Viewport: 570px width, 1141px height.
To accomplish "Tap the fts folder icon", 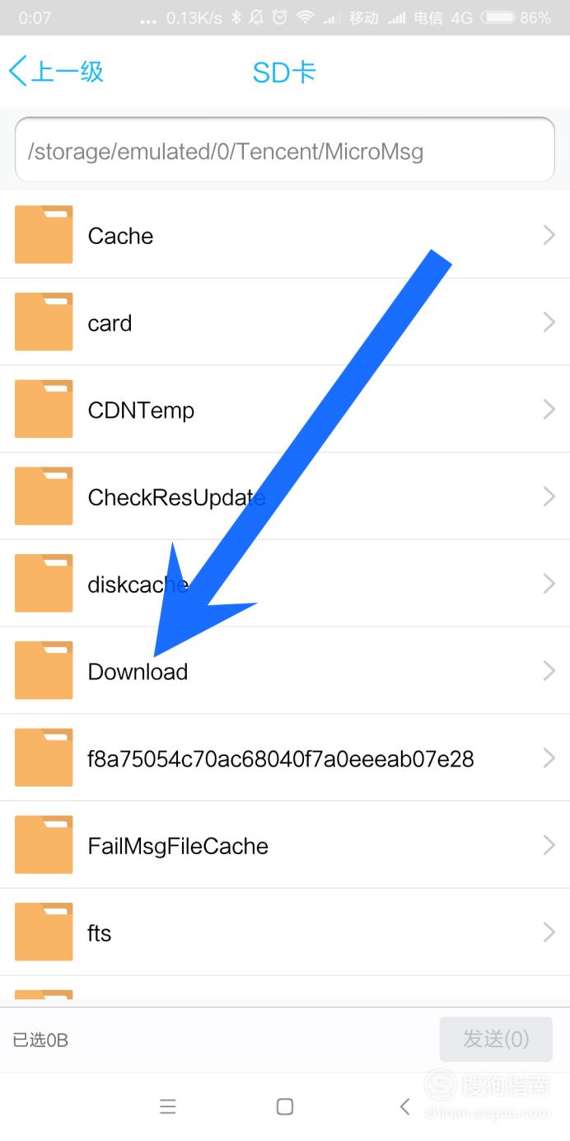I will pos(44,932).
